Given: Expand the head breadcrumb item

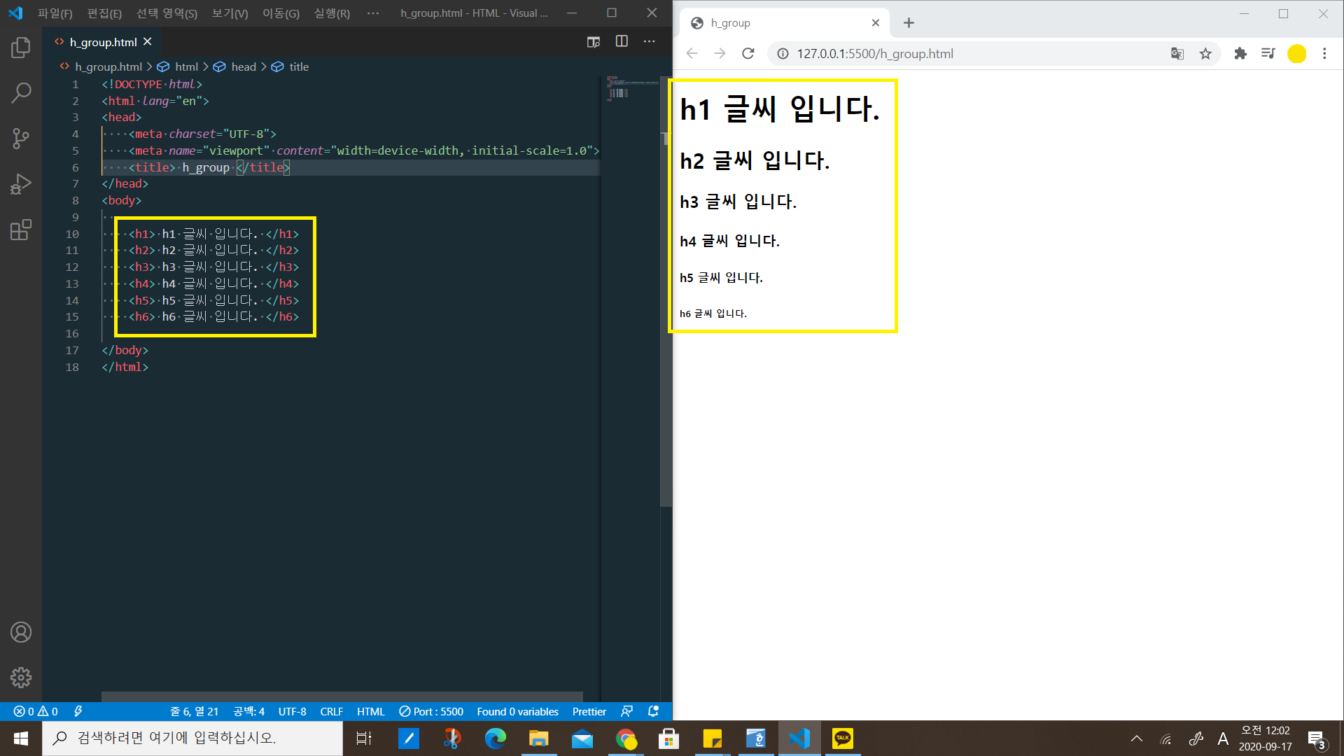Looking at the screenshot, I should point(243,66).
